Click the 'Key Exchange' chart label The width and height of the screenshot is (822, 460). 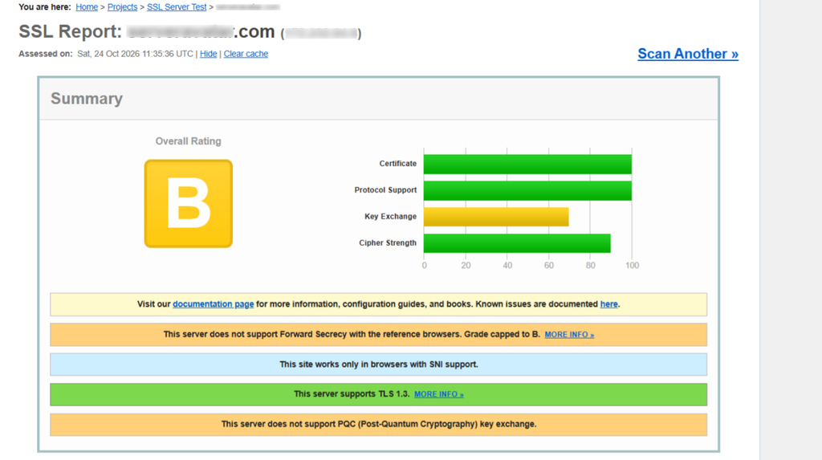click(x=391, y=216)
